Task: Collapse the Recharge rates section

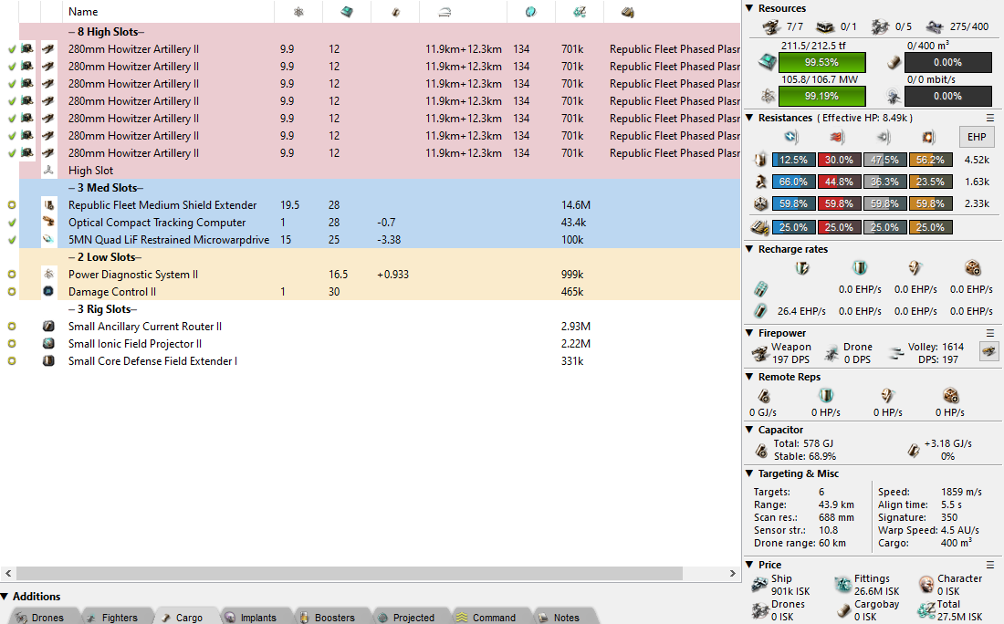Action: pyautogui.click(x=749, y=249)
